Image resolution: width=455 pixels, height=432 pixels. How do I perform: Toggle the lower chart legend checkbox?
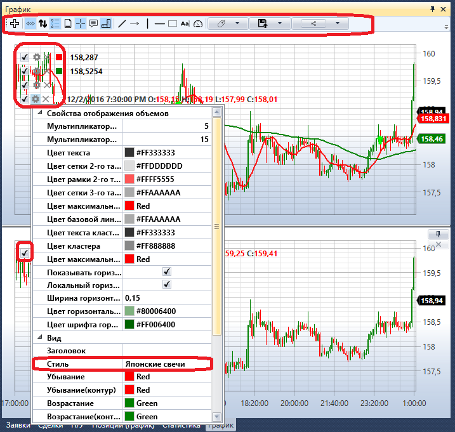[x=25, y=253]
